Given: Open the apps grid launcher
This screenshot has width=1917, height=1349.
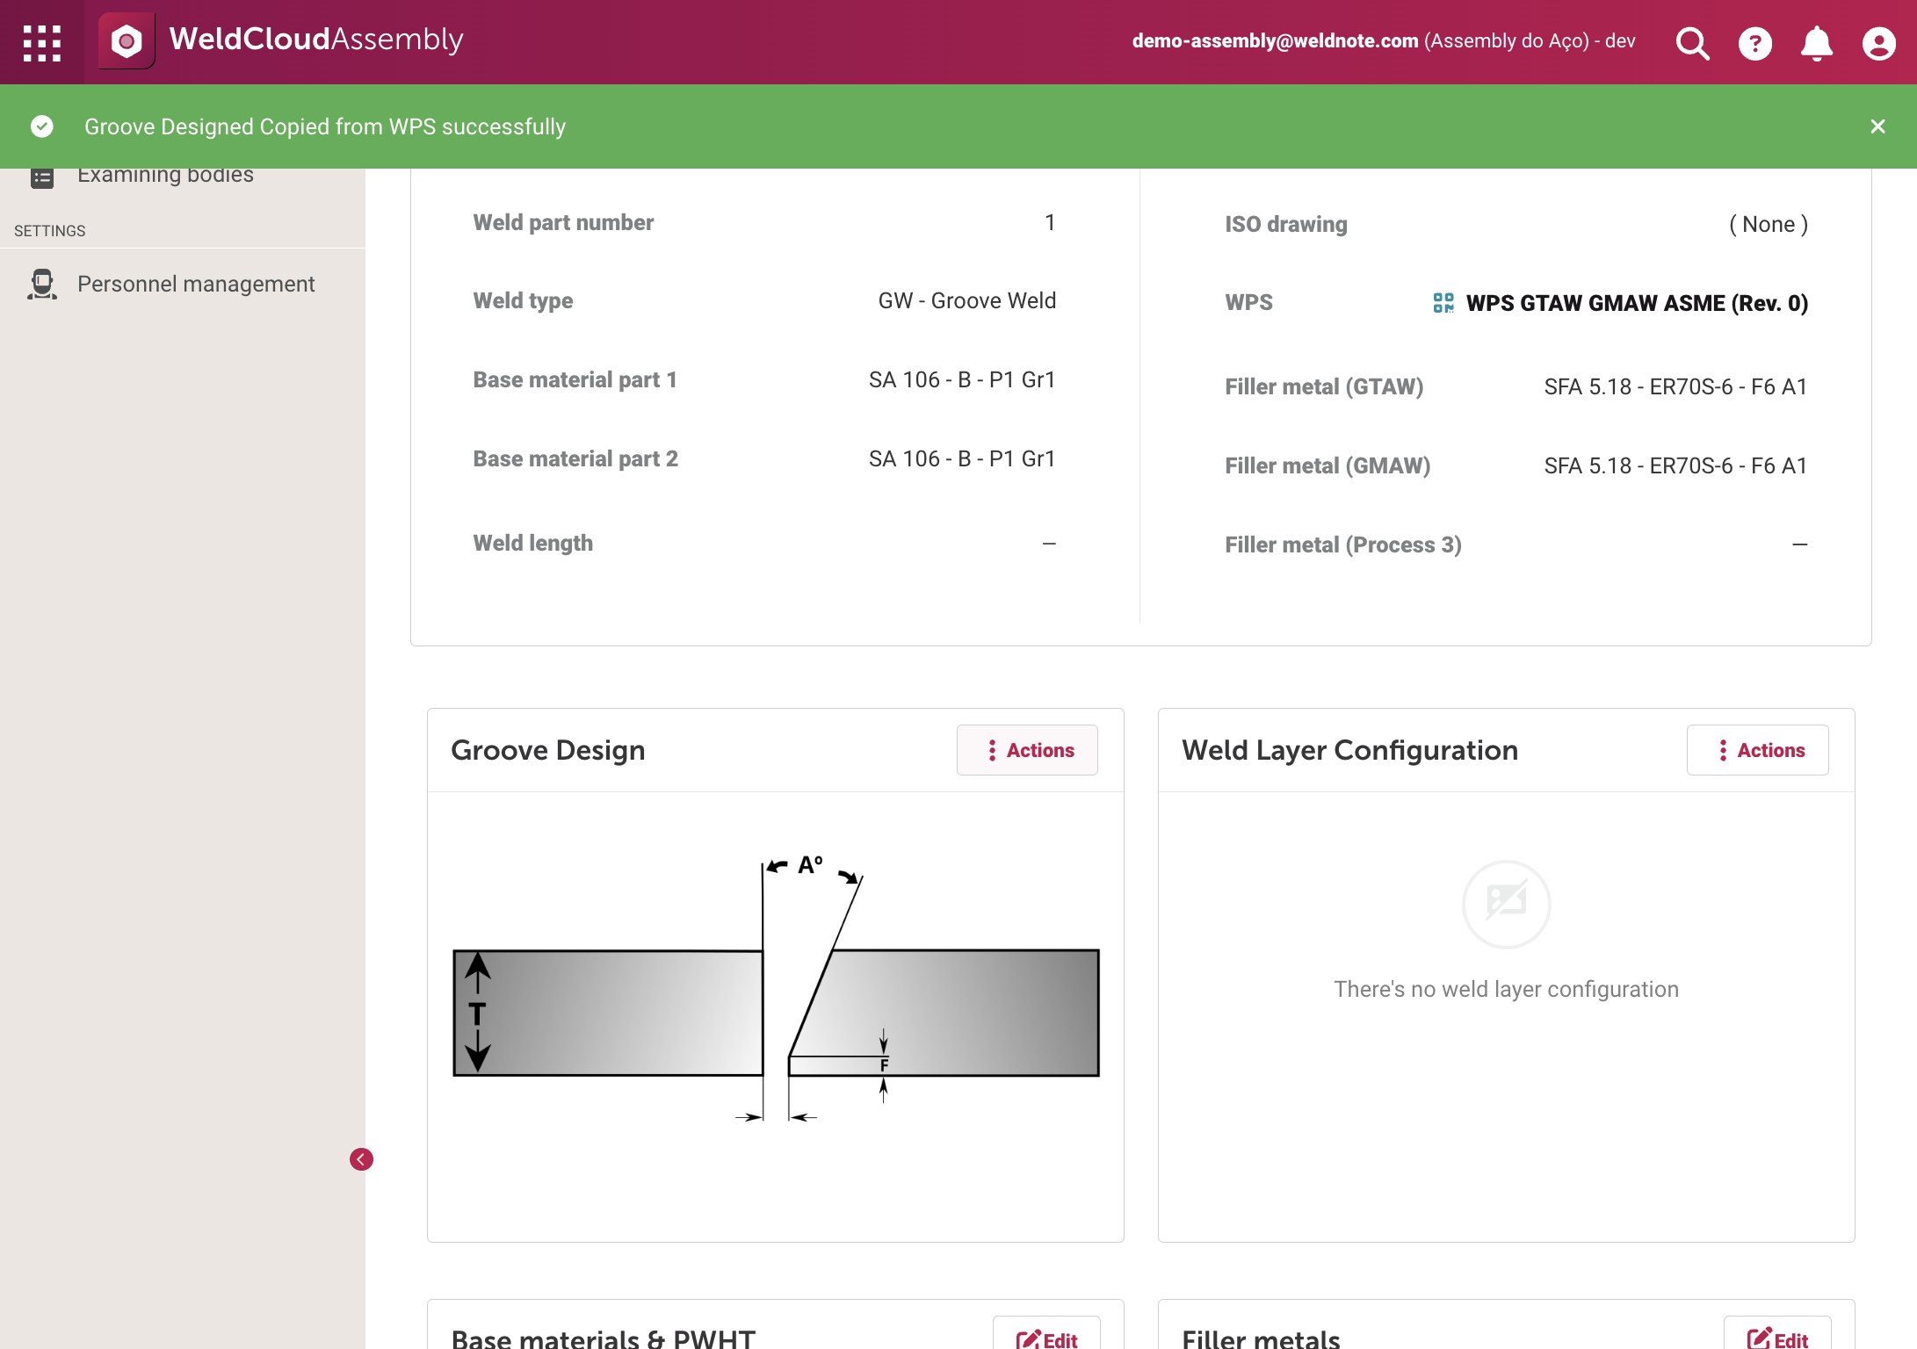Looking at the screenshot, I should click(x=41, y=42).
